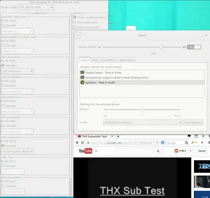
Task: Show more toolbar items via double chevron
Action: (202, 142)
